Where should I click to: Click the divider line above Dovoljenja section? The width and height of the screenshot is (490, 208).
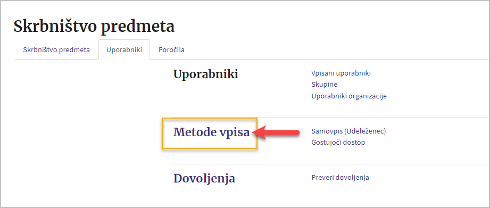pos(330,164)
